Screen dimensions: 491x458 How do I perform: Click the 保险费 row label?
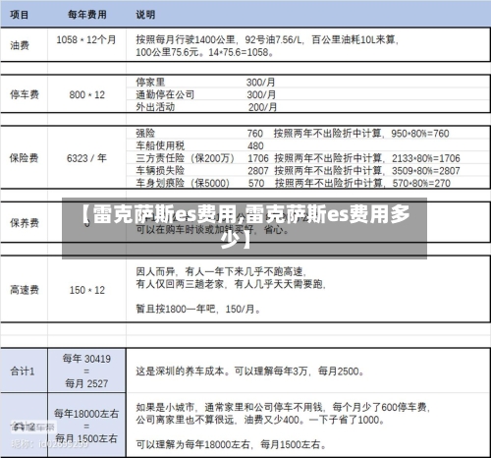(x=24, y=158)
